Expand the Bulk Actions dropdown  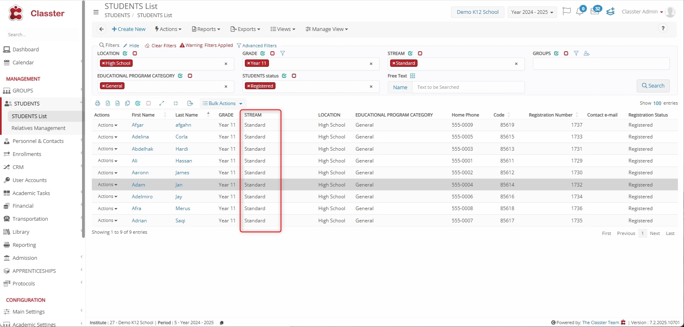[223, 103]
